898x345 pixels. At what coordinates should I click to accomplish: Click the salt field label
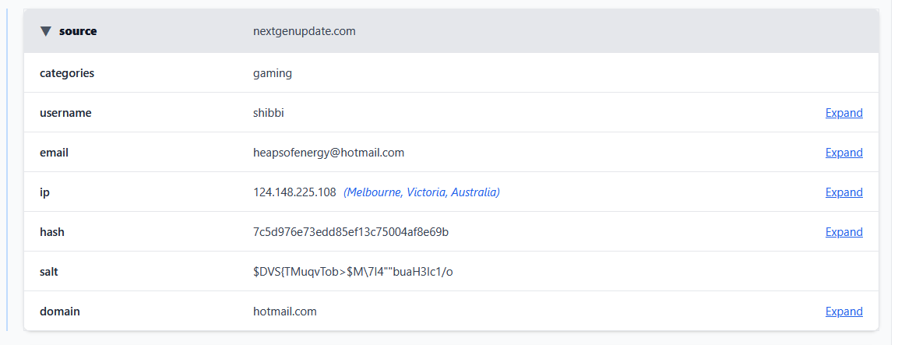point(49,272)
